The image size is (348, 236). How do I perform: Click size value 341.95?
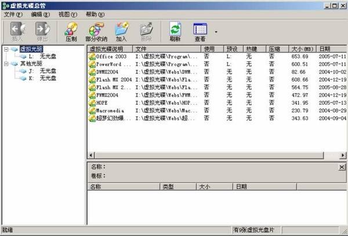[300, 103]
